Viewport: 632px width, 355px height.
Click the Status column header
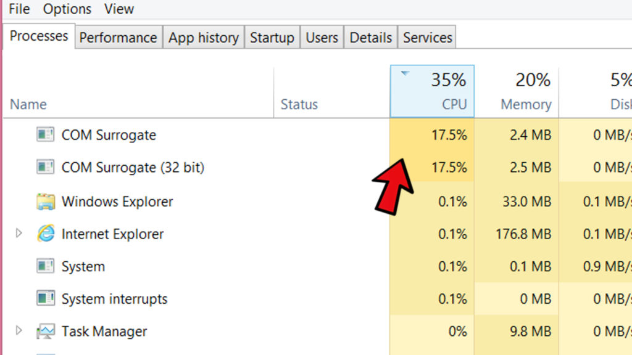tap(299, 104)
